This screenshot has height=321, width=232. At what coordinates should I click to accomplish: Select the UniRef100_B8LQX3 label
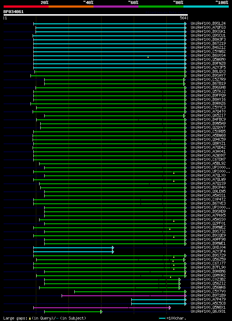coord(208,72)
